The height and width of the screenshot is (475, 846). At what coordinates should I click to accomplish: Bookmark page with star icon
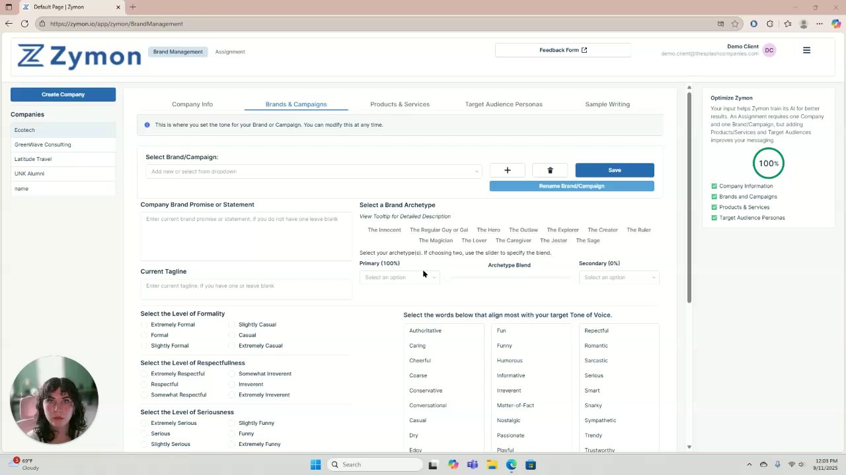735,24
